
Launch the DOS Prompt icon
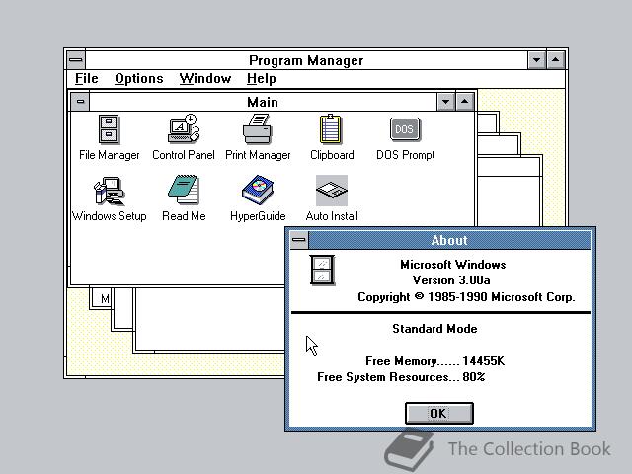pos(405,129)
